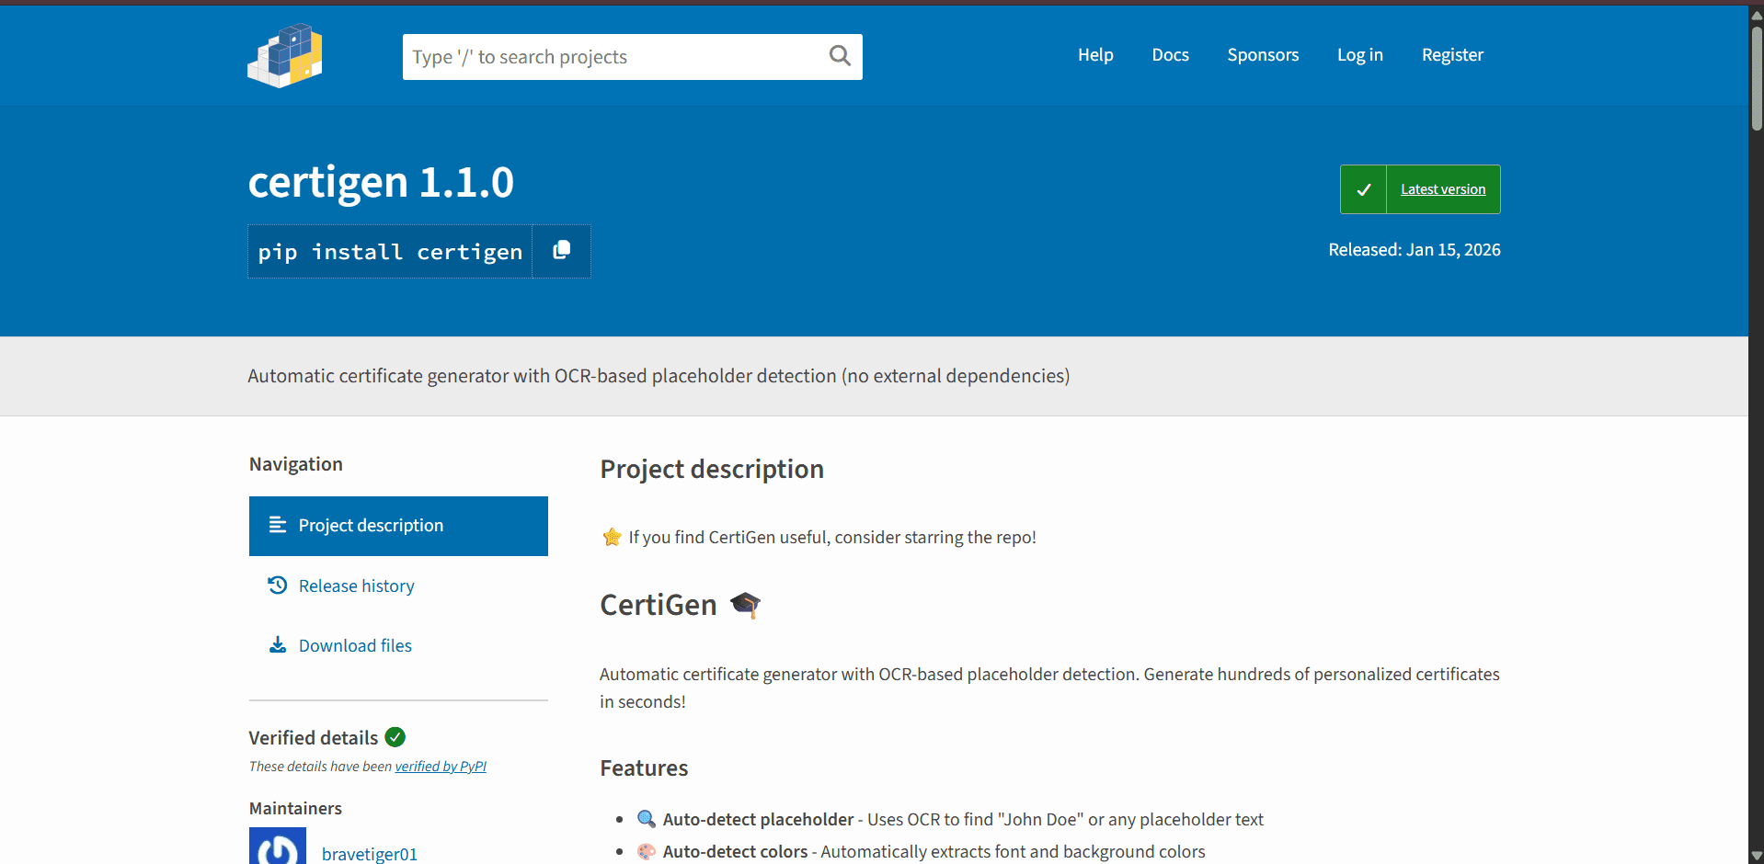This screenshot has width=1764, height=864.
Task: Click the green checkmark beside Latest version
Action: pos(1363,189)
